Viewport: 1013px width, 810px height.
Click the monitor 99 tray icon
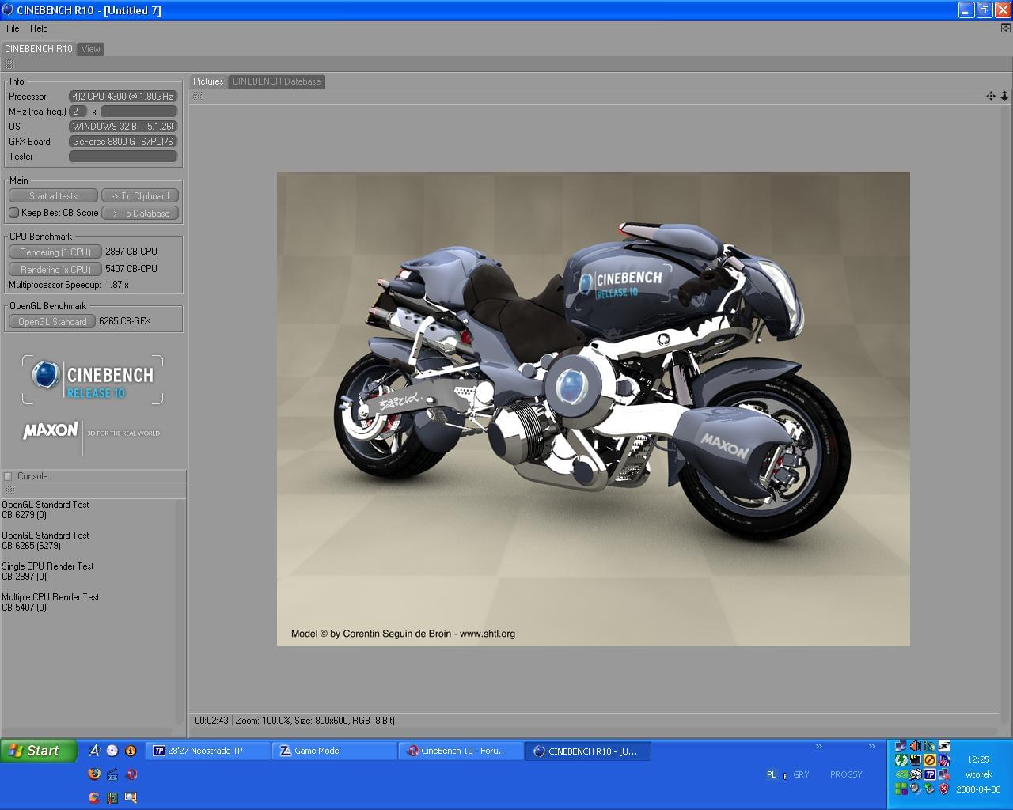click(x=916, y=760)
